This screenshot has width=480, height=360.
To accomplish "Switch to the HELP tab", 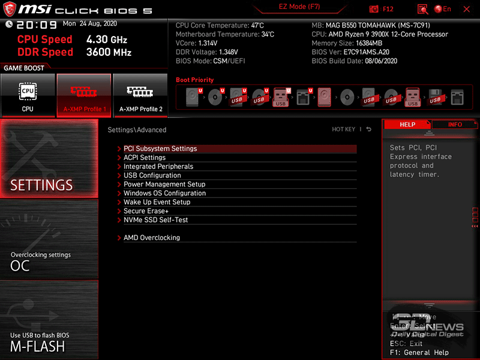I will pyautogui.click(x=407, y=124).
